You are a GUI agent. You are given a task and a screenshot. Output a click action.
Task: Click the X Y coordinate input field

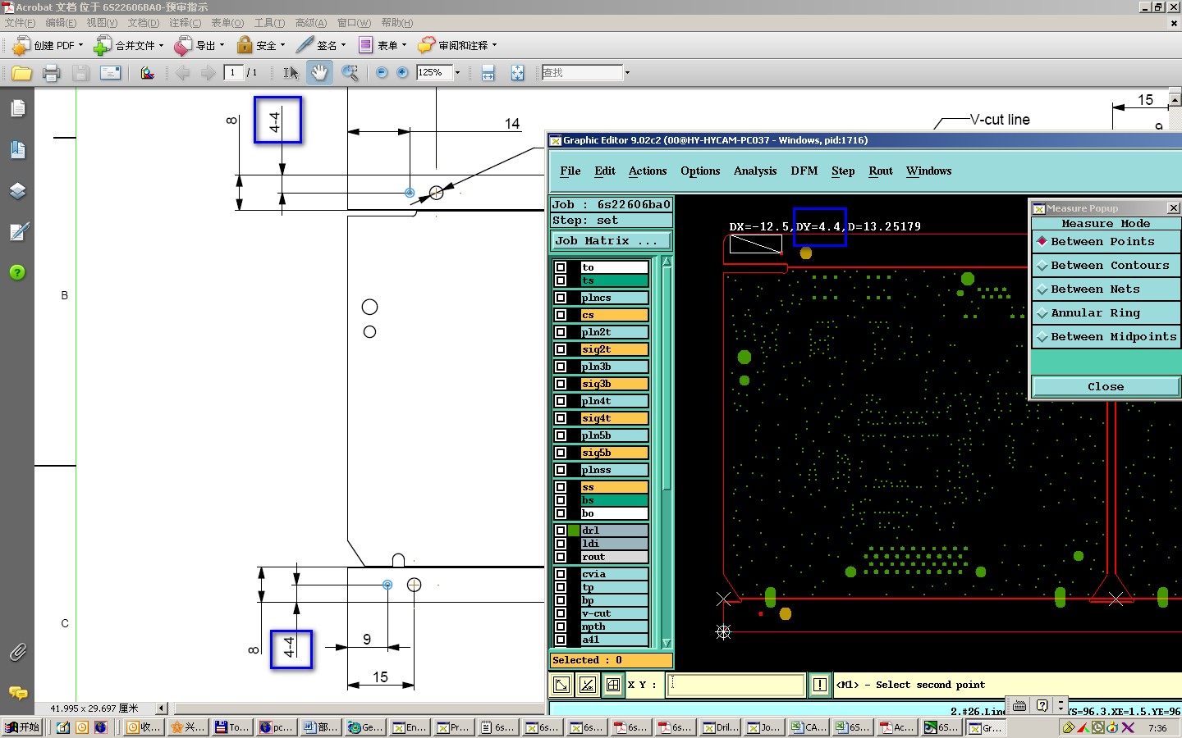tap(735, 685)
